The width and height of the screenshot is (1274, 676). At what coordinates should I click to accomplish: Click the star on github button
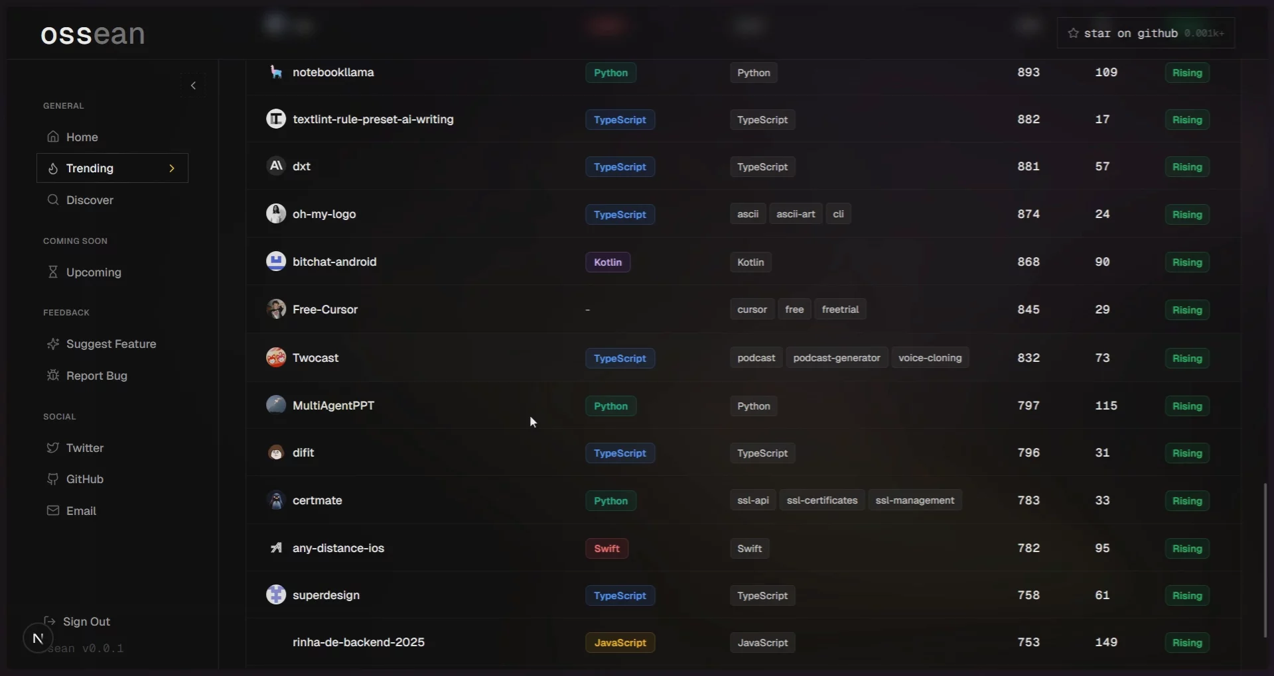click(x=1145, y=33)
